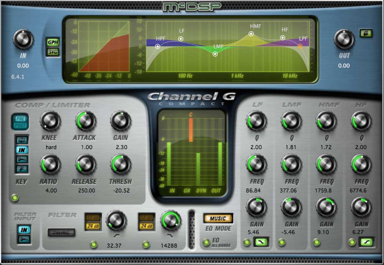This screenshot has height=265, width=384.
Task: Click the compressor THRESH knob
Action: pos(121,165)
